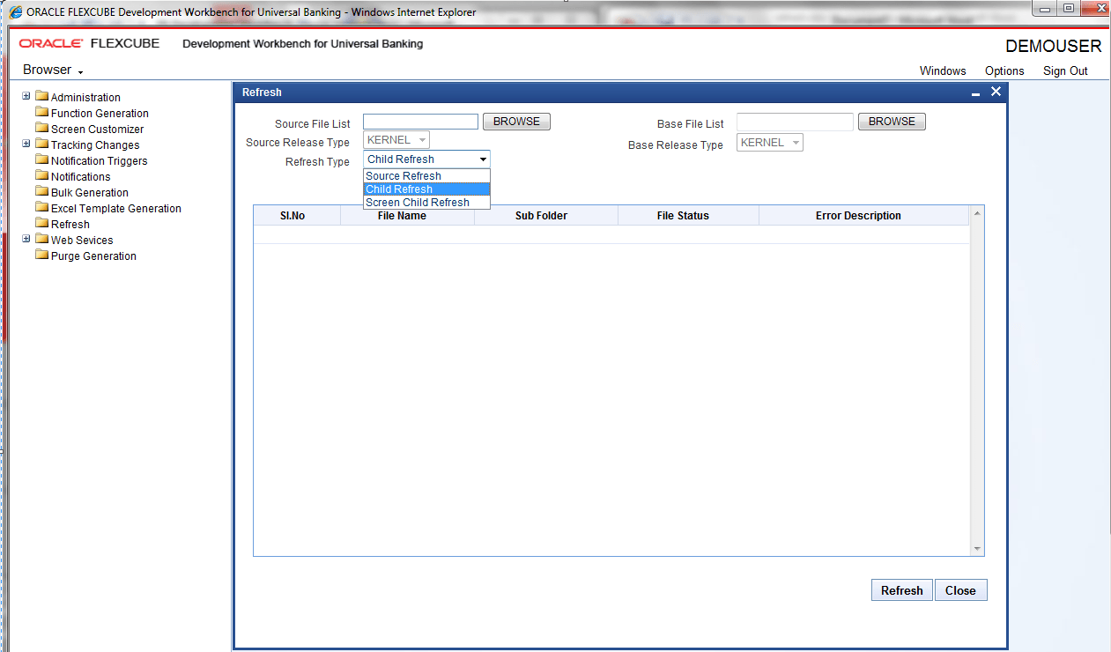Expand the Administration tree node

coord(26,96)
